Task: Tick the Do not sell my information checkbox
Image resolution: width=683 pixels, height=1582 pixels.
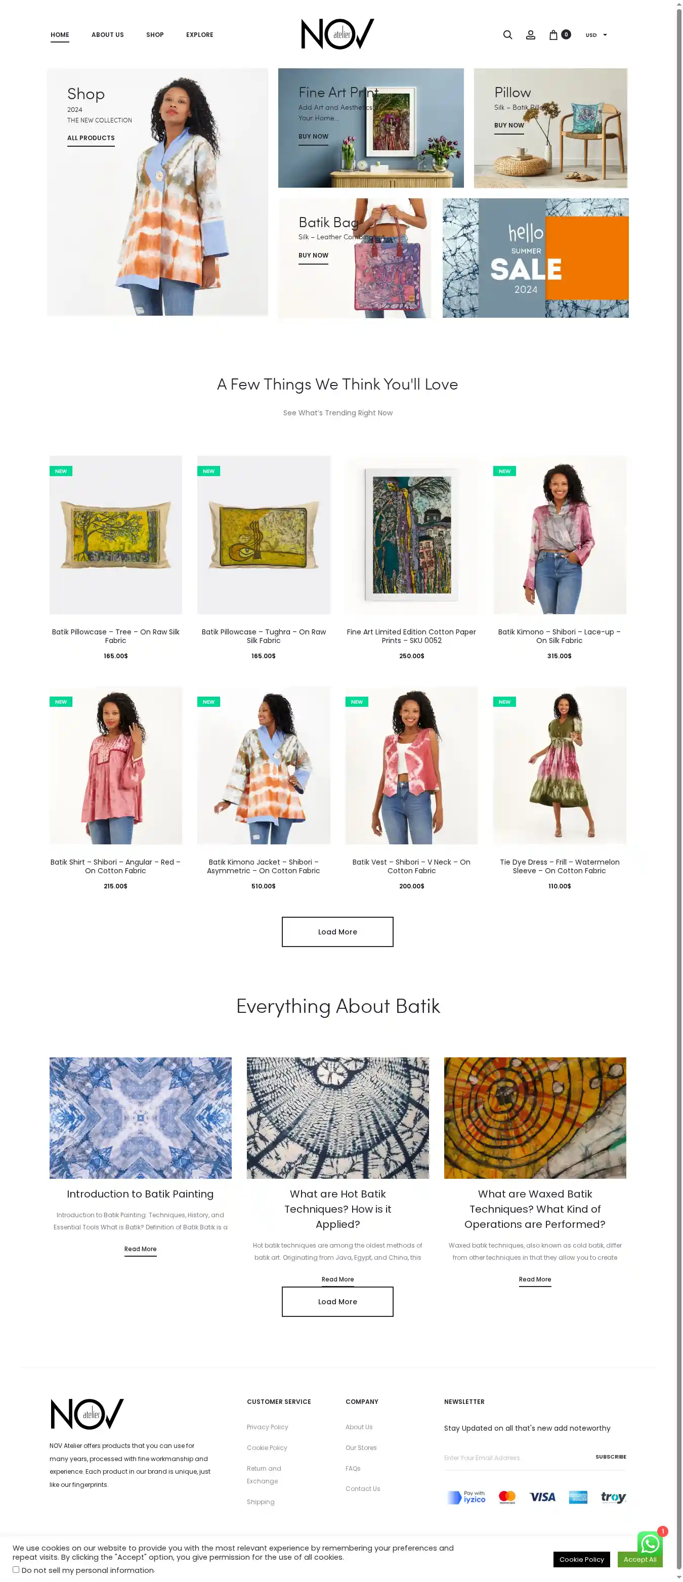Action: point(16,1569)
